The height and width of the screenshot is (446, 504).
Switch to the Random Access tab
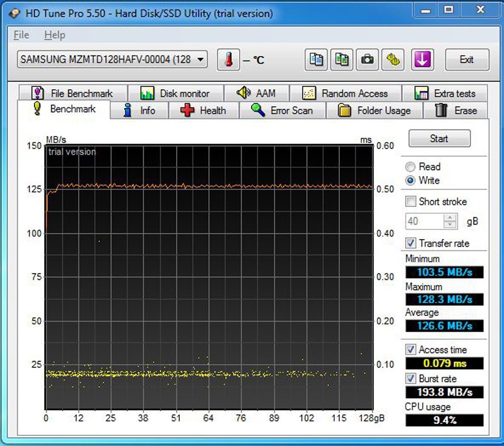[x=345, y=93]
